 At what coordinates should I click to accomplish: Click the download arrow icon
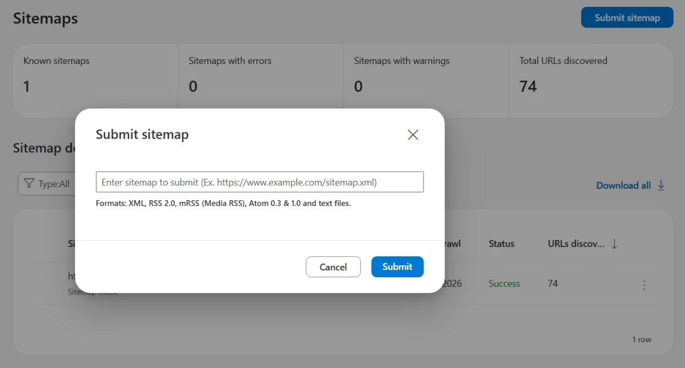point(661,185)
